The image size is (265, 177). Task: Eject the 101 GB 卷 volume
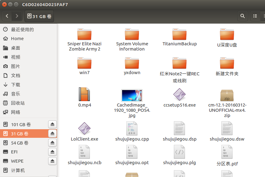[x=52, y=124]
